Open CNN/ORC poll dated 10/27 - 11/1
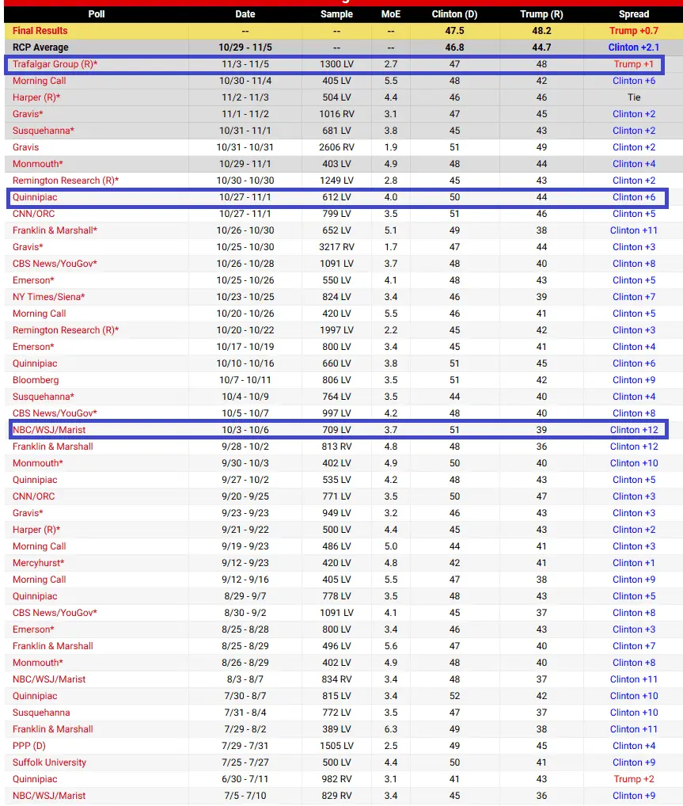 [33, 214]
